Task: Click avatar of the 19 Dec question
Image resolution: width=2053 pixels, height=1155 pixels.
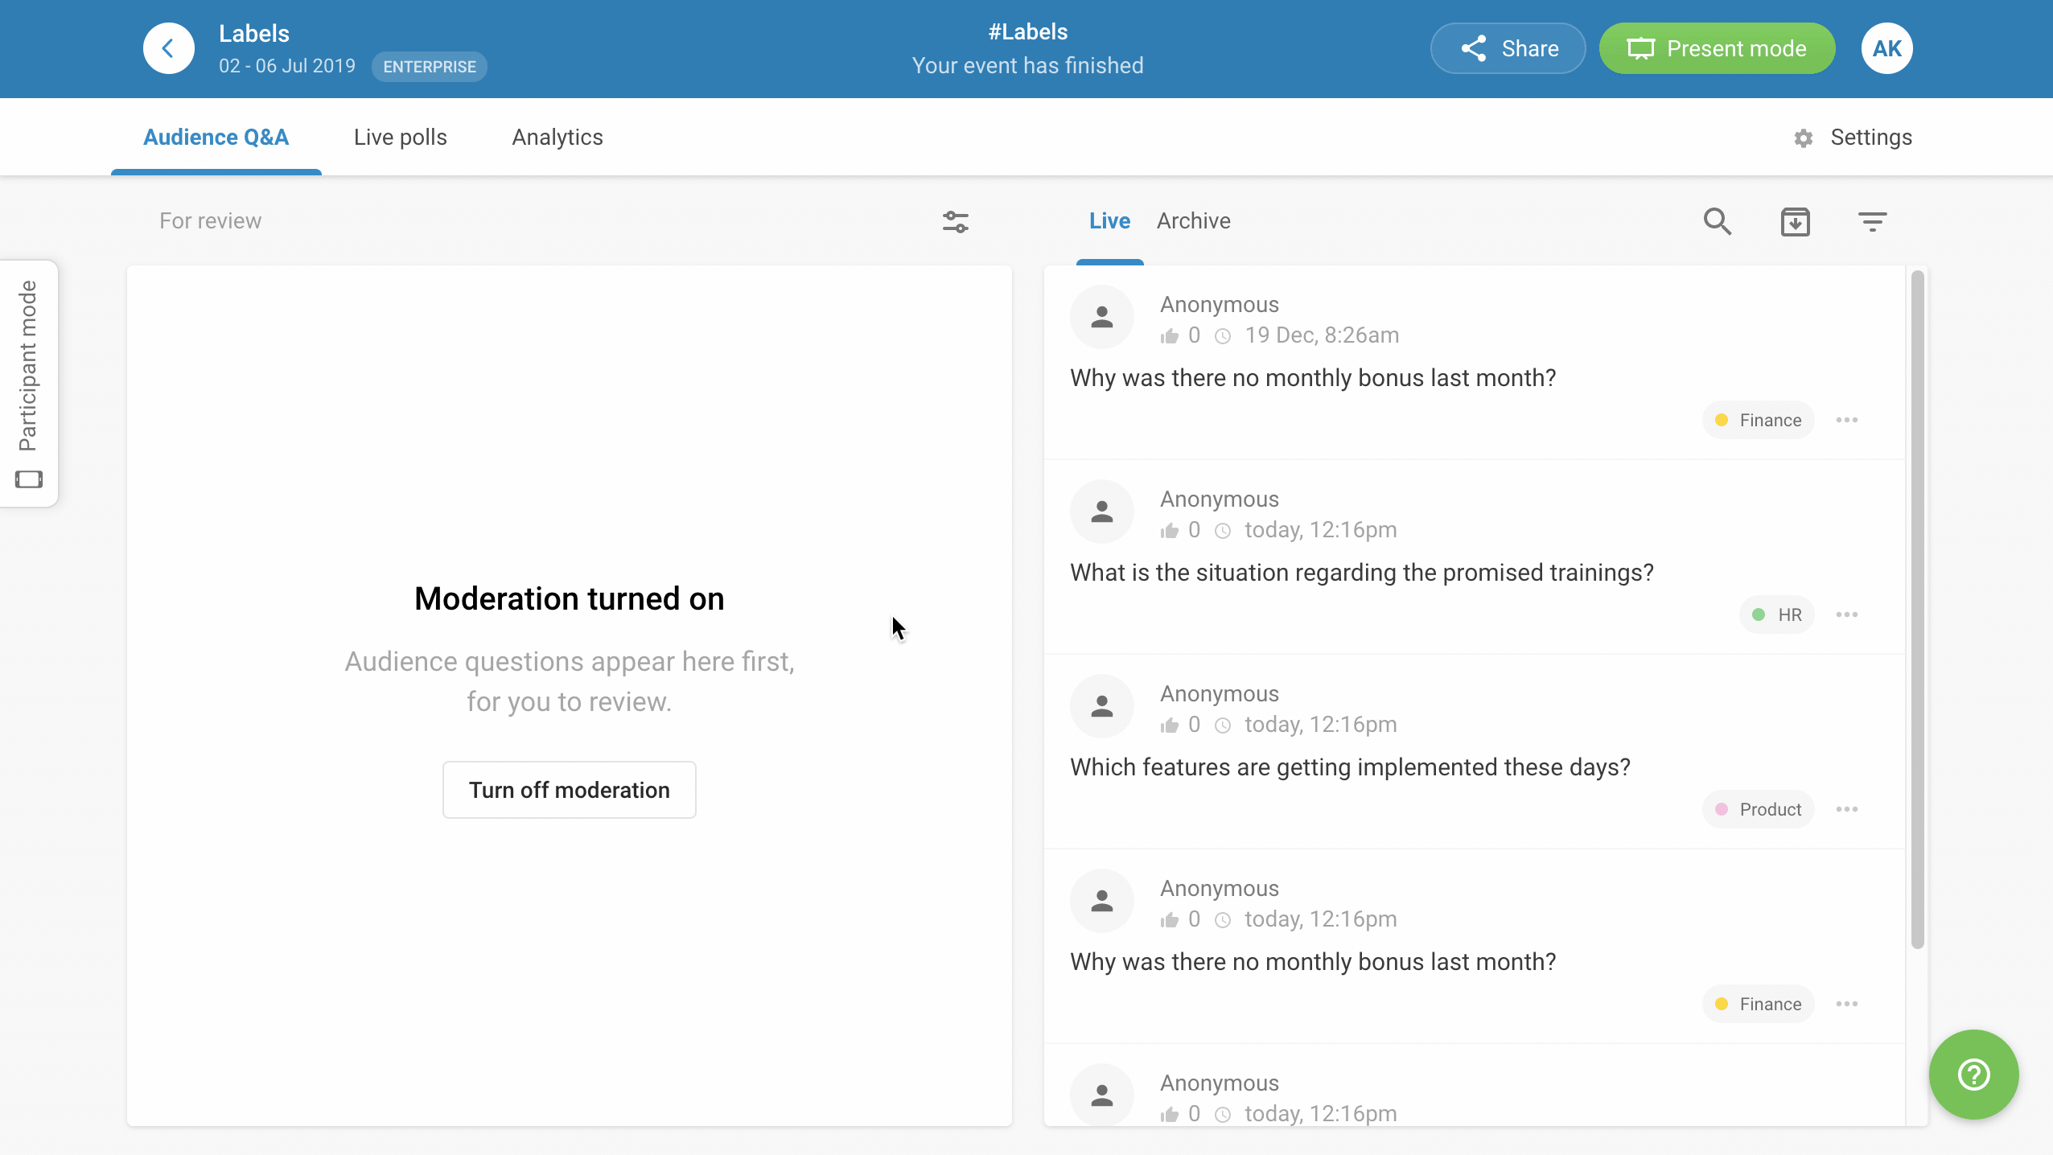Action: 1102,317
